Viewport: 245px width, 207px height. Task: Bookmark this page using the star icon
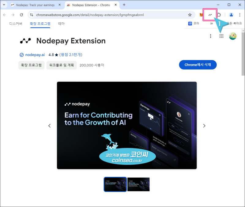(190, 14)
